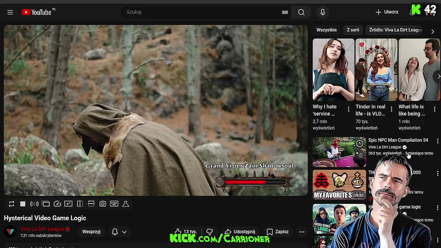
Task: Click the flask experiments icon
Action: 126,204
